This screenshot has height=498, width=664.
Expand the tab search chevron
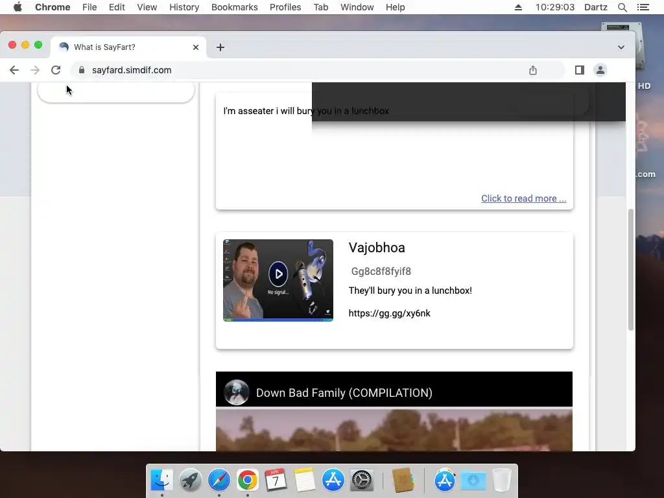pyautogui.click(x=621, y=47)
